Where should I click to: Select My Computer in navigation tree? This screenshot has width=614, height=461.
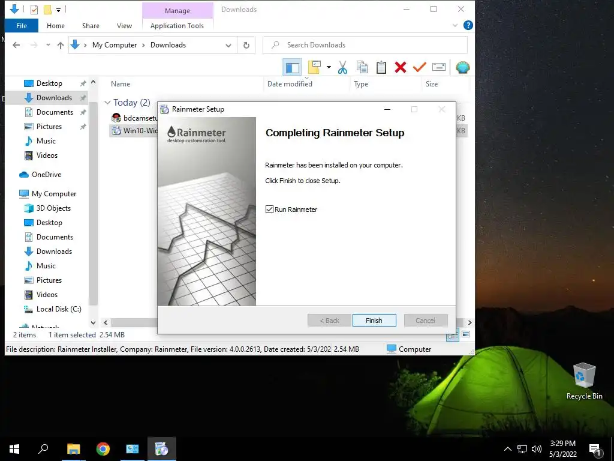click(54, 194)
